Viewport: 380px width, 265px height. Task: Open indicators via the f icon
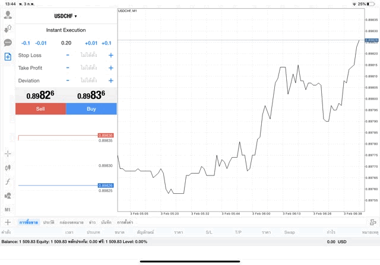tap(8, 181)
